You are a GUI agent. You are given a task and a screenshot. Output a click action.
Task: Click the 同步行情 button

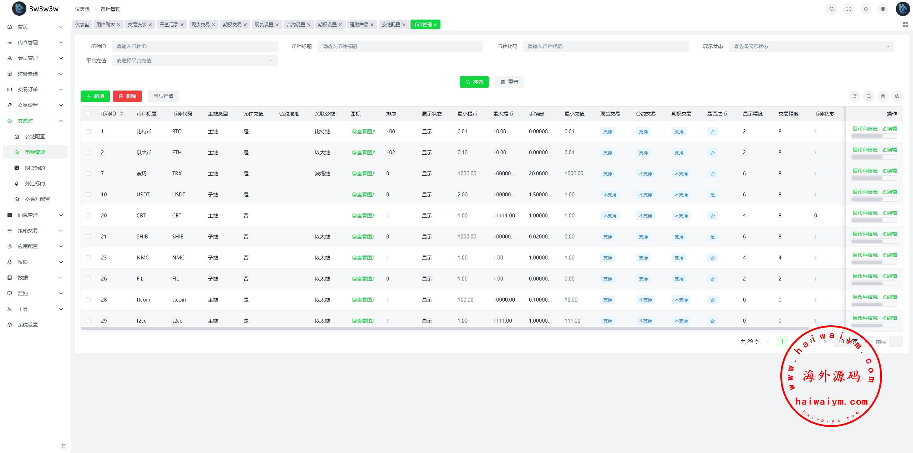coord(163,96)
